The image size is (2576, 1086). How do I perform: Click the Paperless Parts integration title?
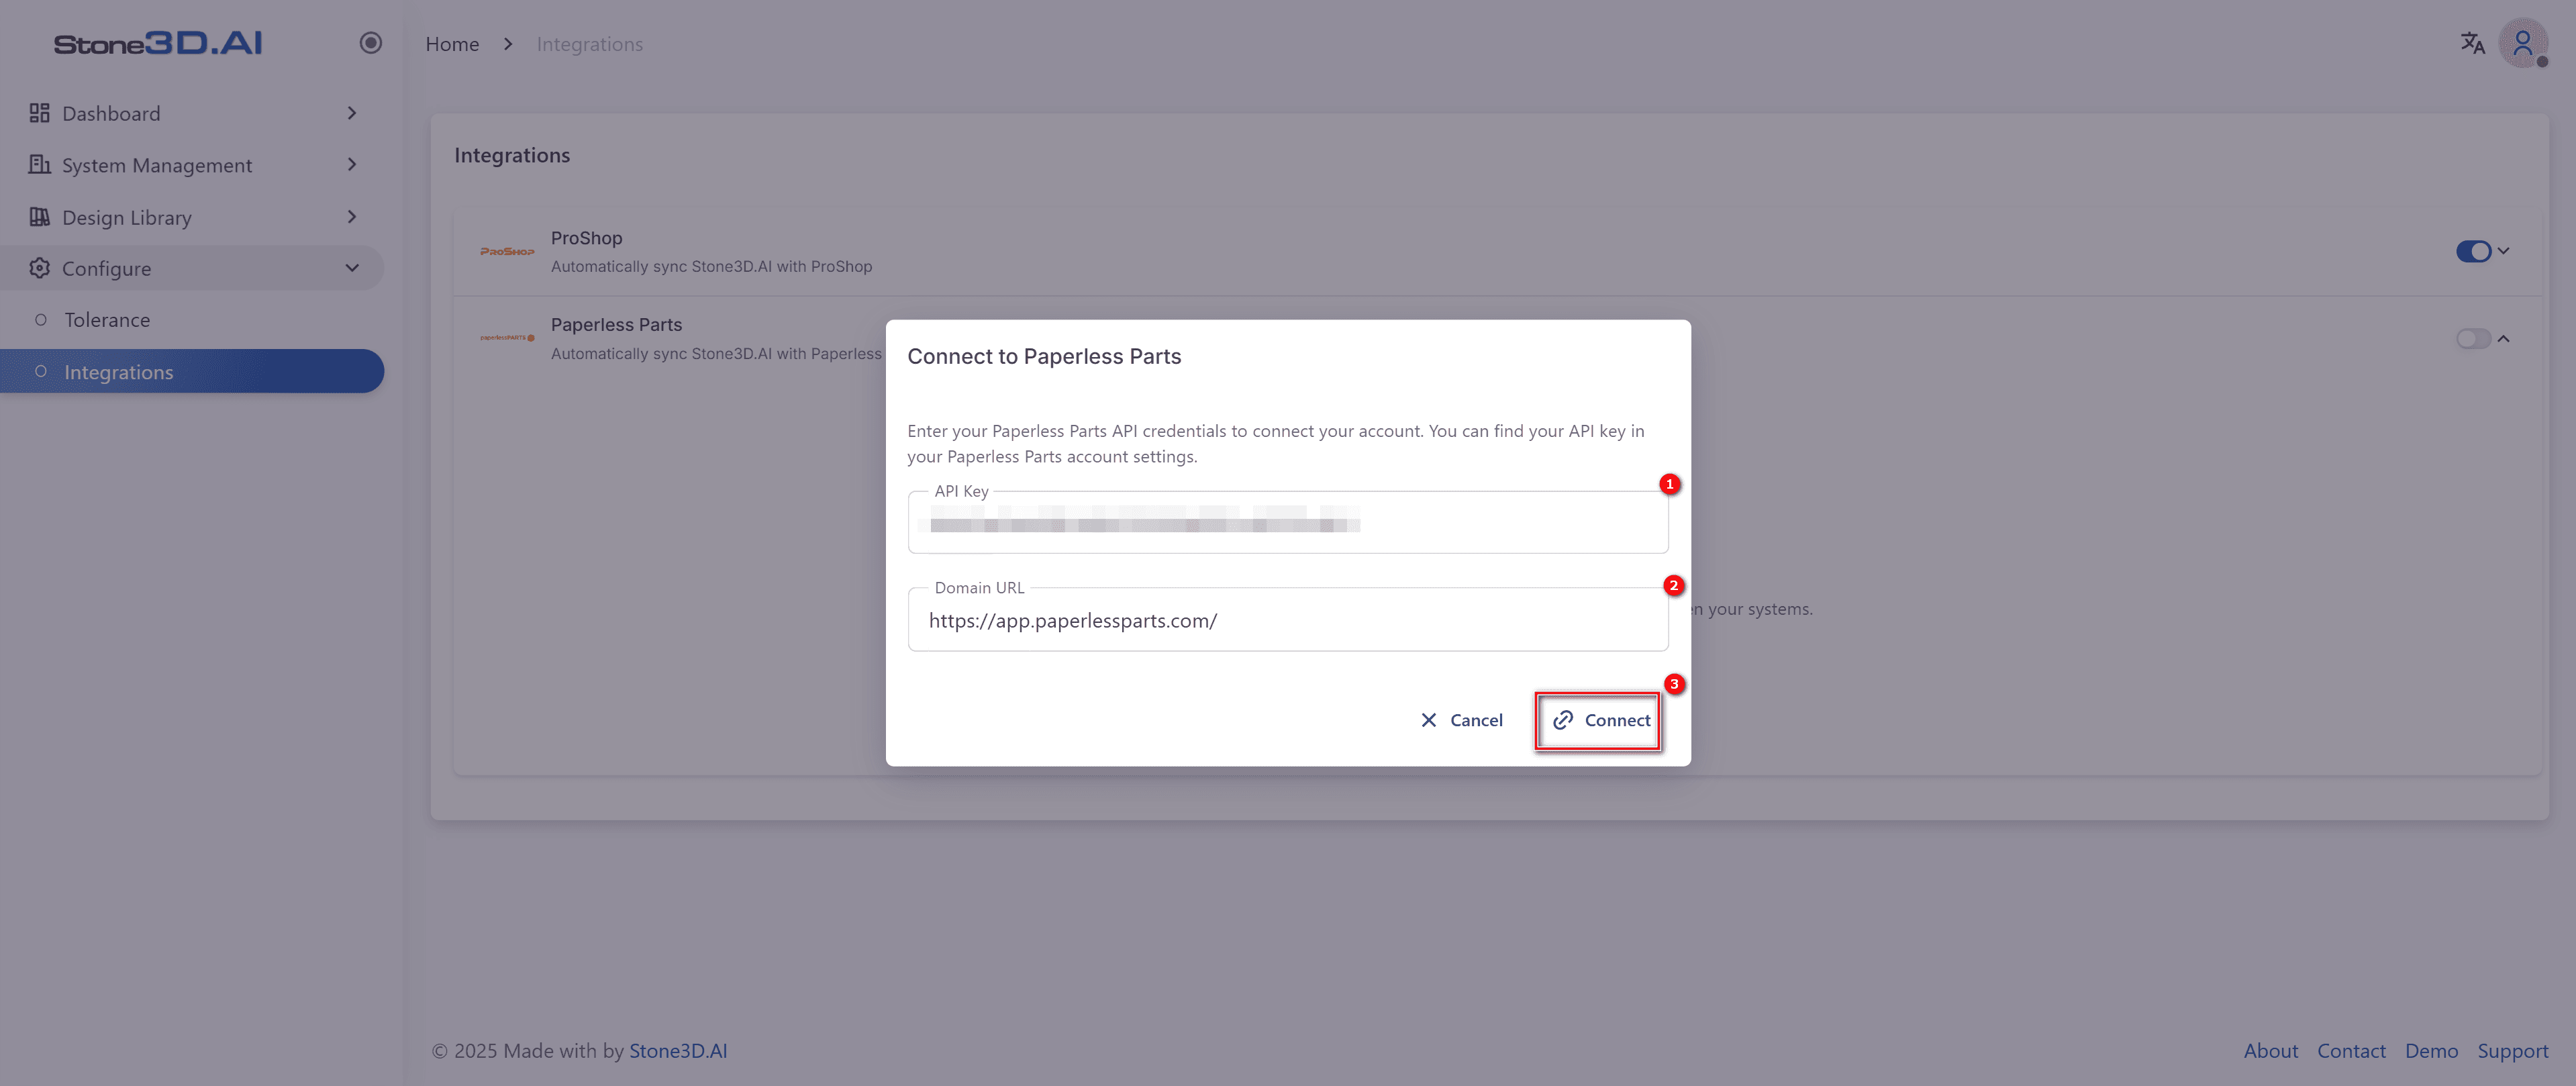point(616,325)
